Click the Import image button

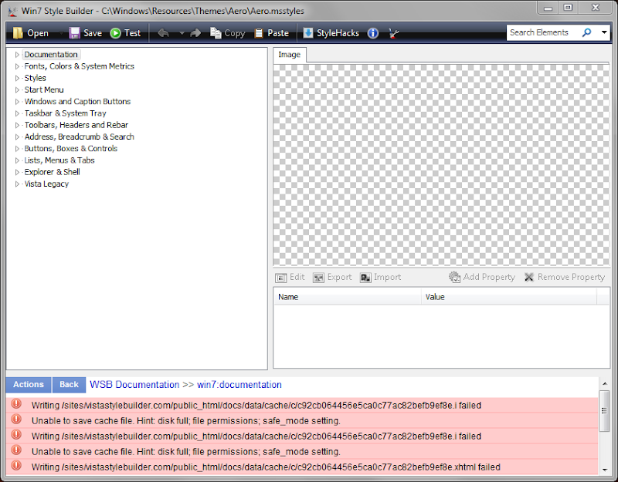click(x=380, y=278)
